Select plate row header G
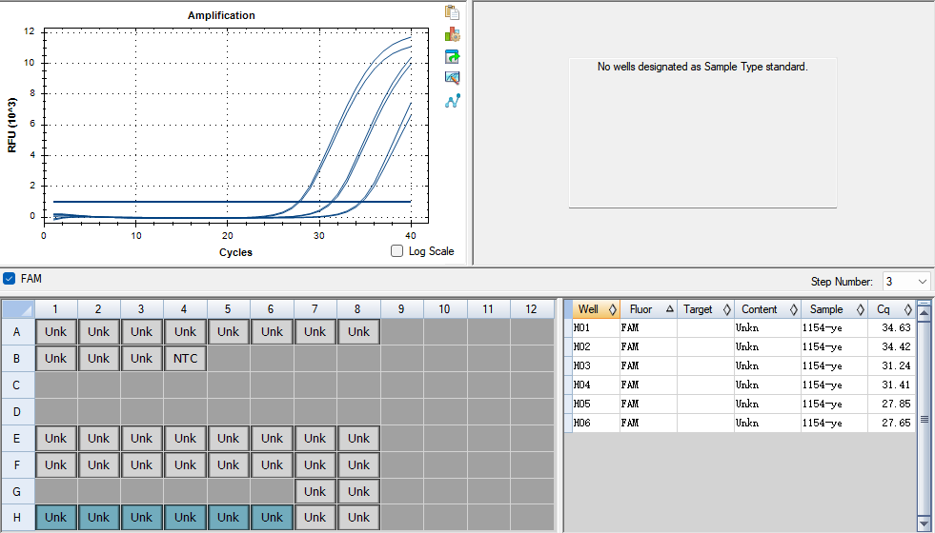The height and width of the screenshot is (533, 935). (x=17, y=491)
